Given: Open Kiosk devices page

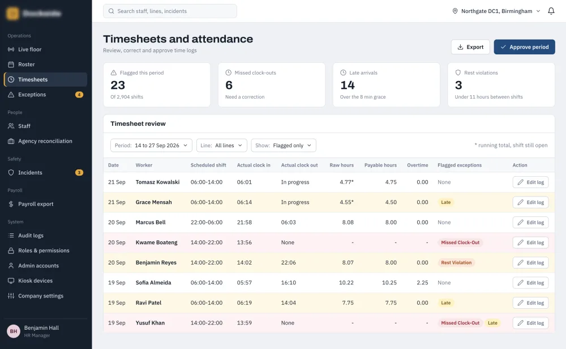Looking at the screenshot, I should [45, 280].
